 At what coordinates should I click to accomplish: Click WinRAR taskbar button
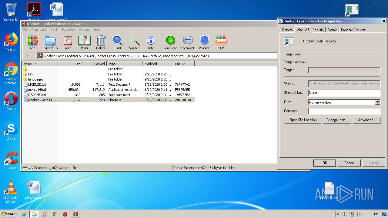75,214
